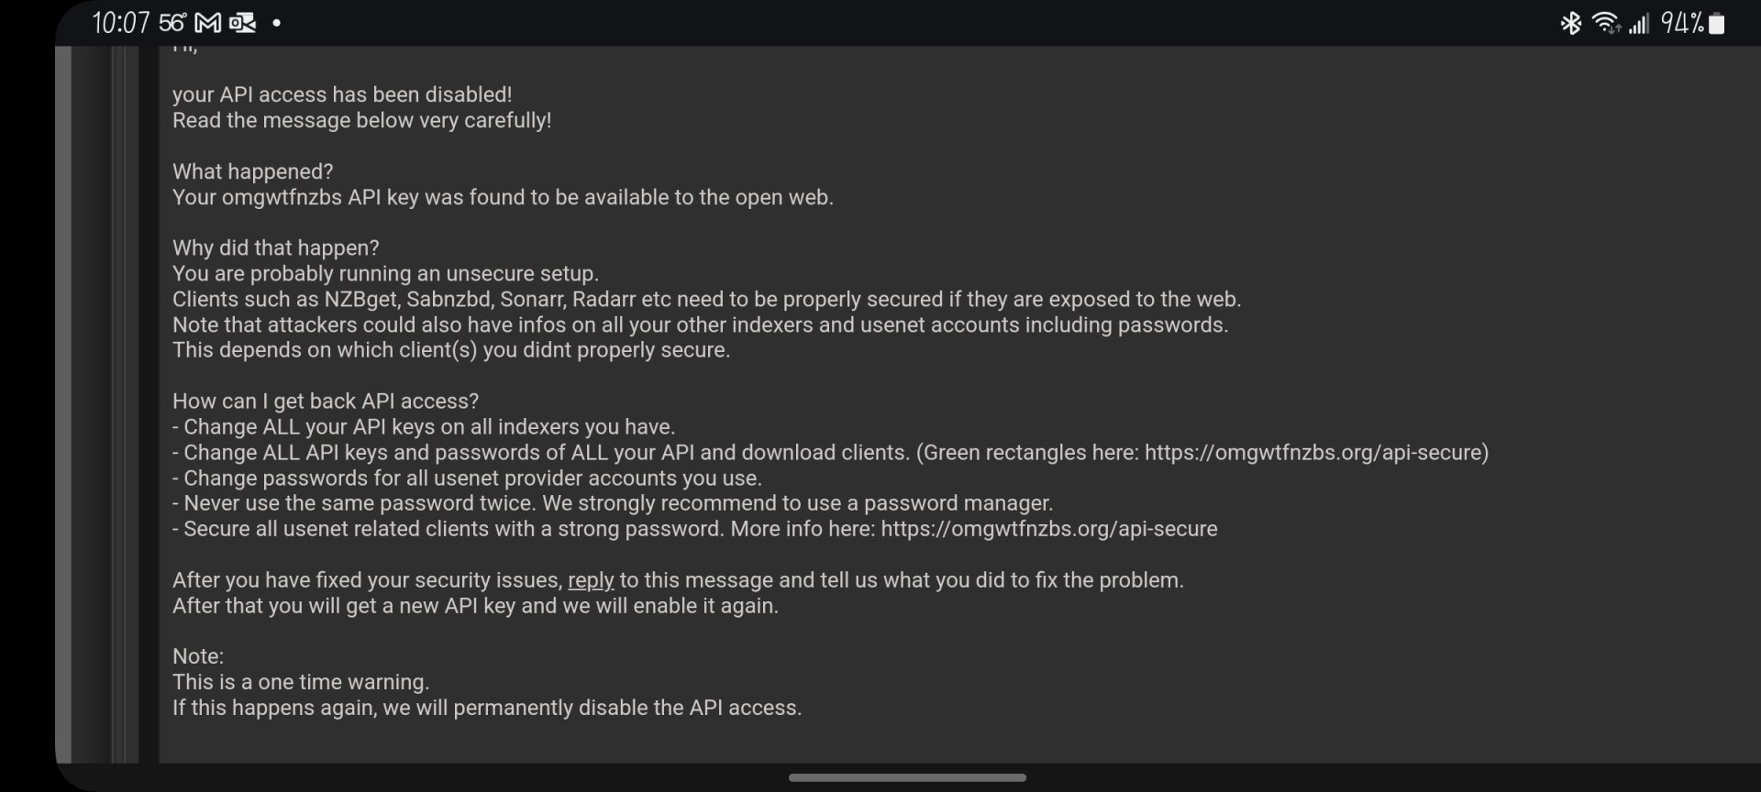Tap the Bluetooth status icon
Screen dimensions: 1761x792
pyautogui.click(x=1571, y=23)
